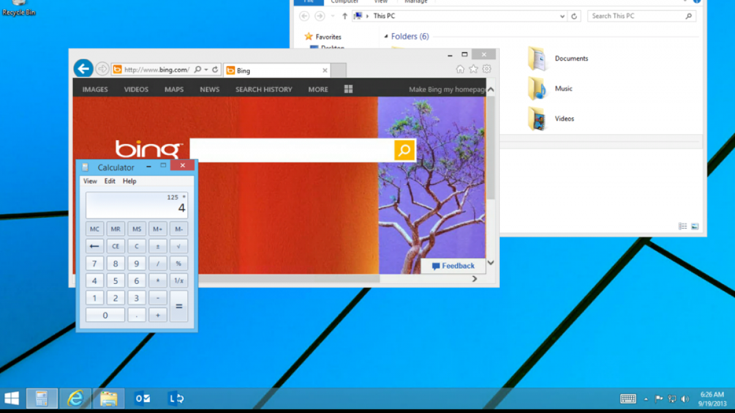Viewport: 735px width, 413px height.
Task: Show hidden system tray icons arrow
Action: [x=646, y=399]
